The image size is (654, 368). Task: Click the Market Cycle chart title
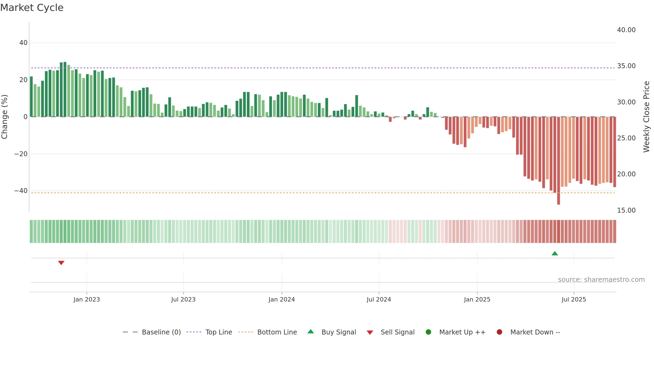[32, 8]
